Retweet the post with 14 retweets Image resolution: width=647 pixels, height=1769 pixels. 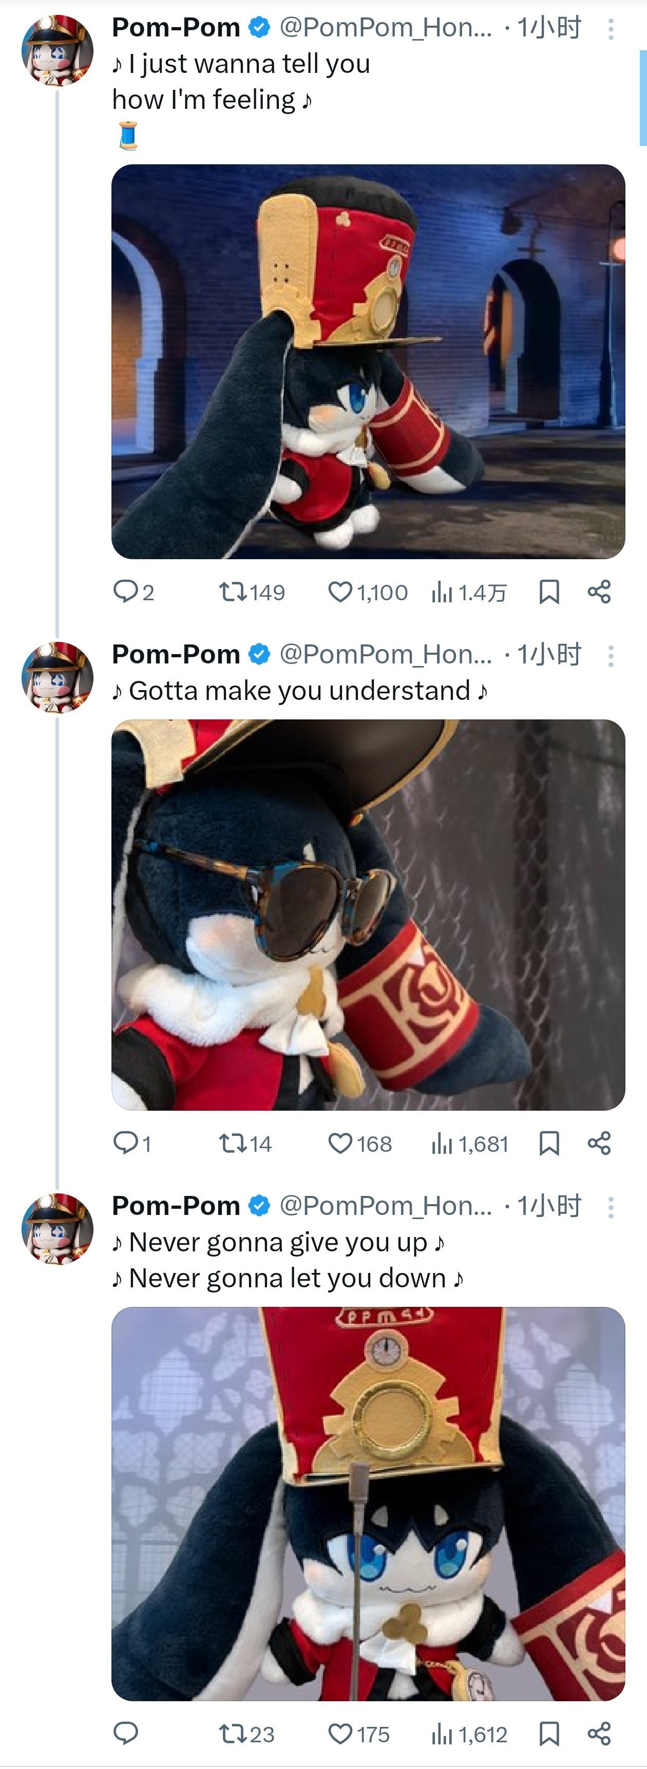pyautogui.click(x=233, y=1143)
